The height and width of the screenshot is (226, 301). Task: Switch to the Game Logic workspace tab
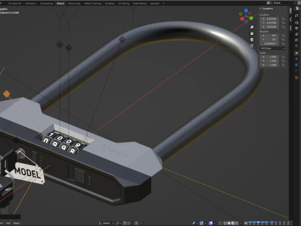tap(74, 3)
